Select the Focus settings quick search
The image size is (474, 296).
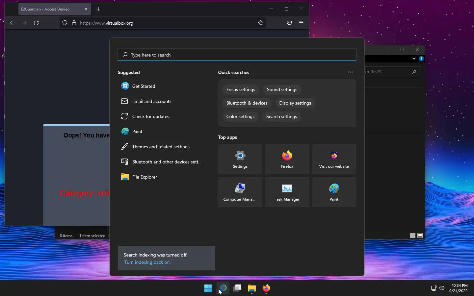[x=241, y=89]
